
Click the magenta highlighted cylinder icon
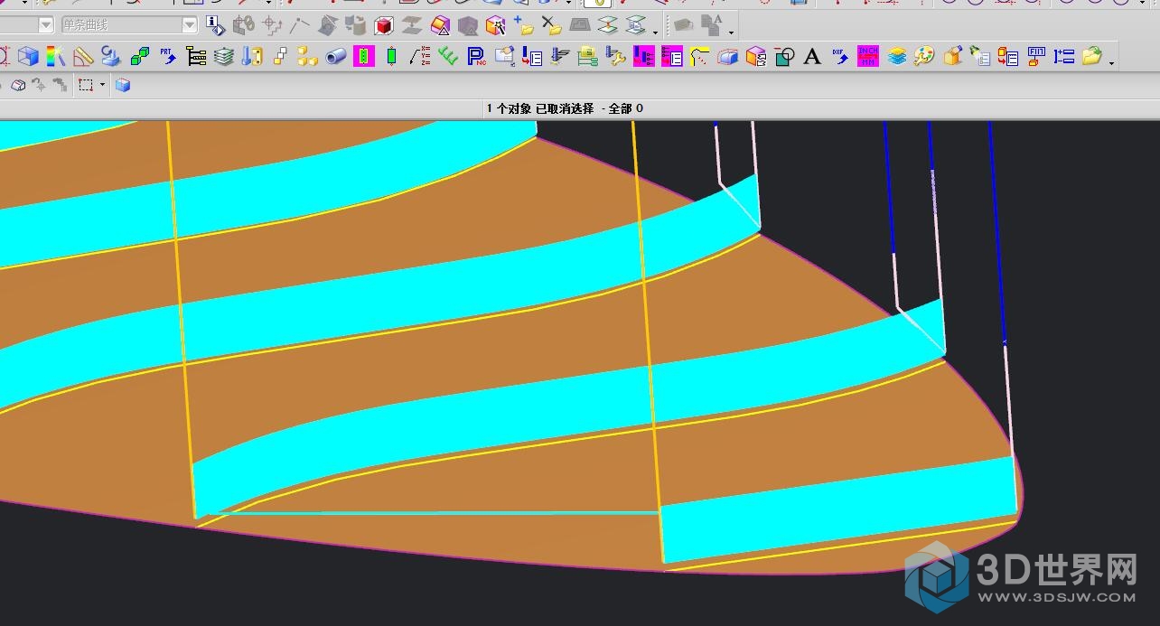364,57
